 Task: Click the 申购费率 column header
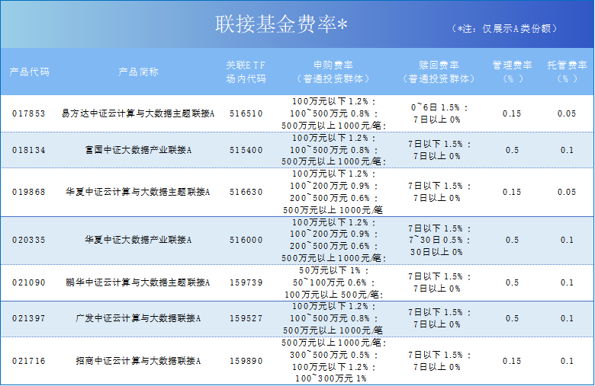(333, 72)
